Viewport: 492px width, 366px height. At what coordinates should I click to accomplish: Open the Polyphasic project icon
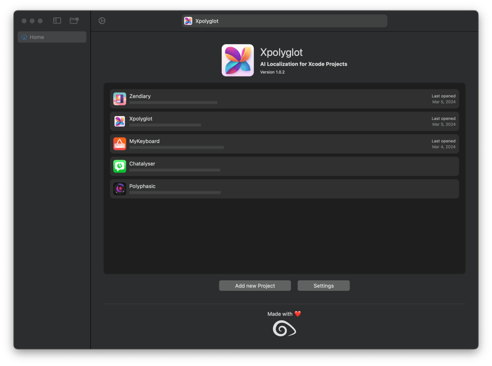tap(120, 189)
